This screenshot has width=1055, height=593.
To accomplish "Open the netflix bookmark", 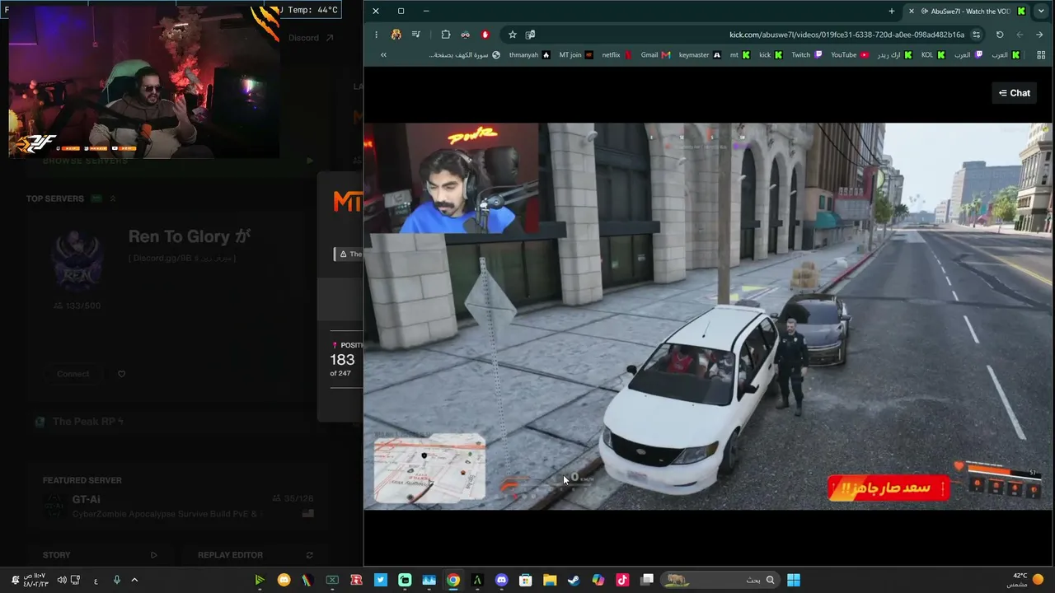I will tap(617, 55).
